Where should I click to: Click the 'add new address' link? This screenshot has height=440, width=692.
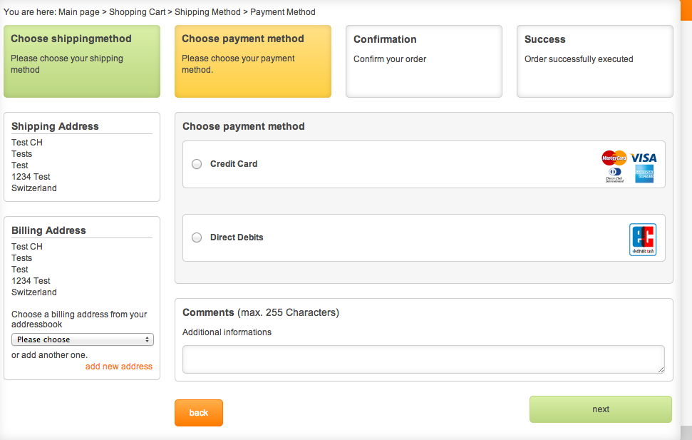119,367
